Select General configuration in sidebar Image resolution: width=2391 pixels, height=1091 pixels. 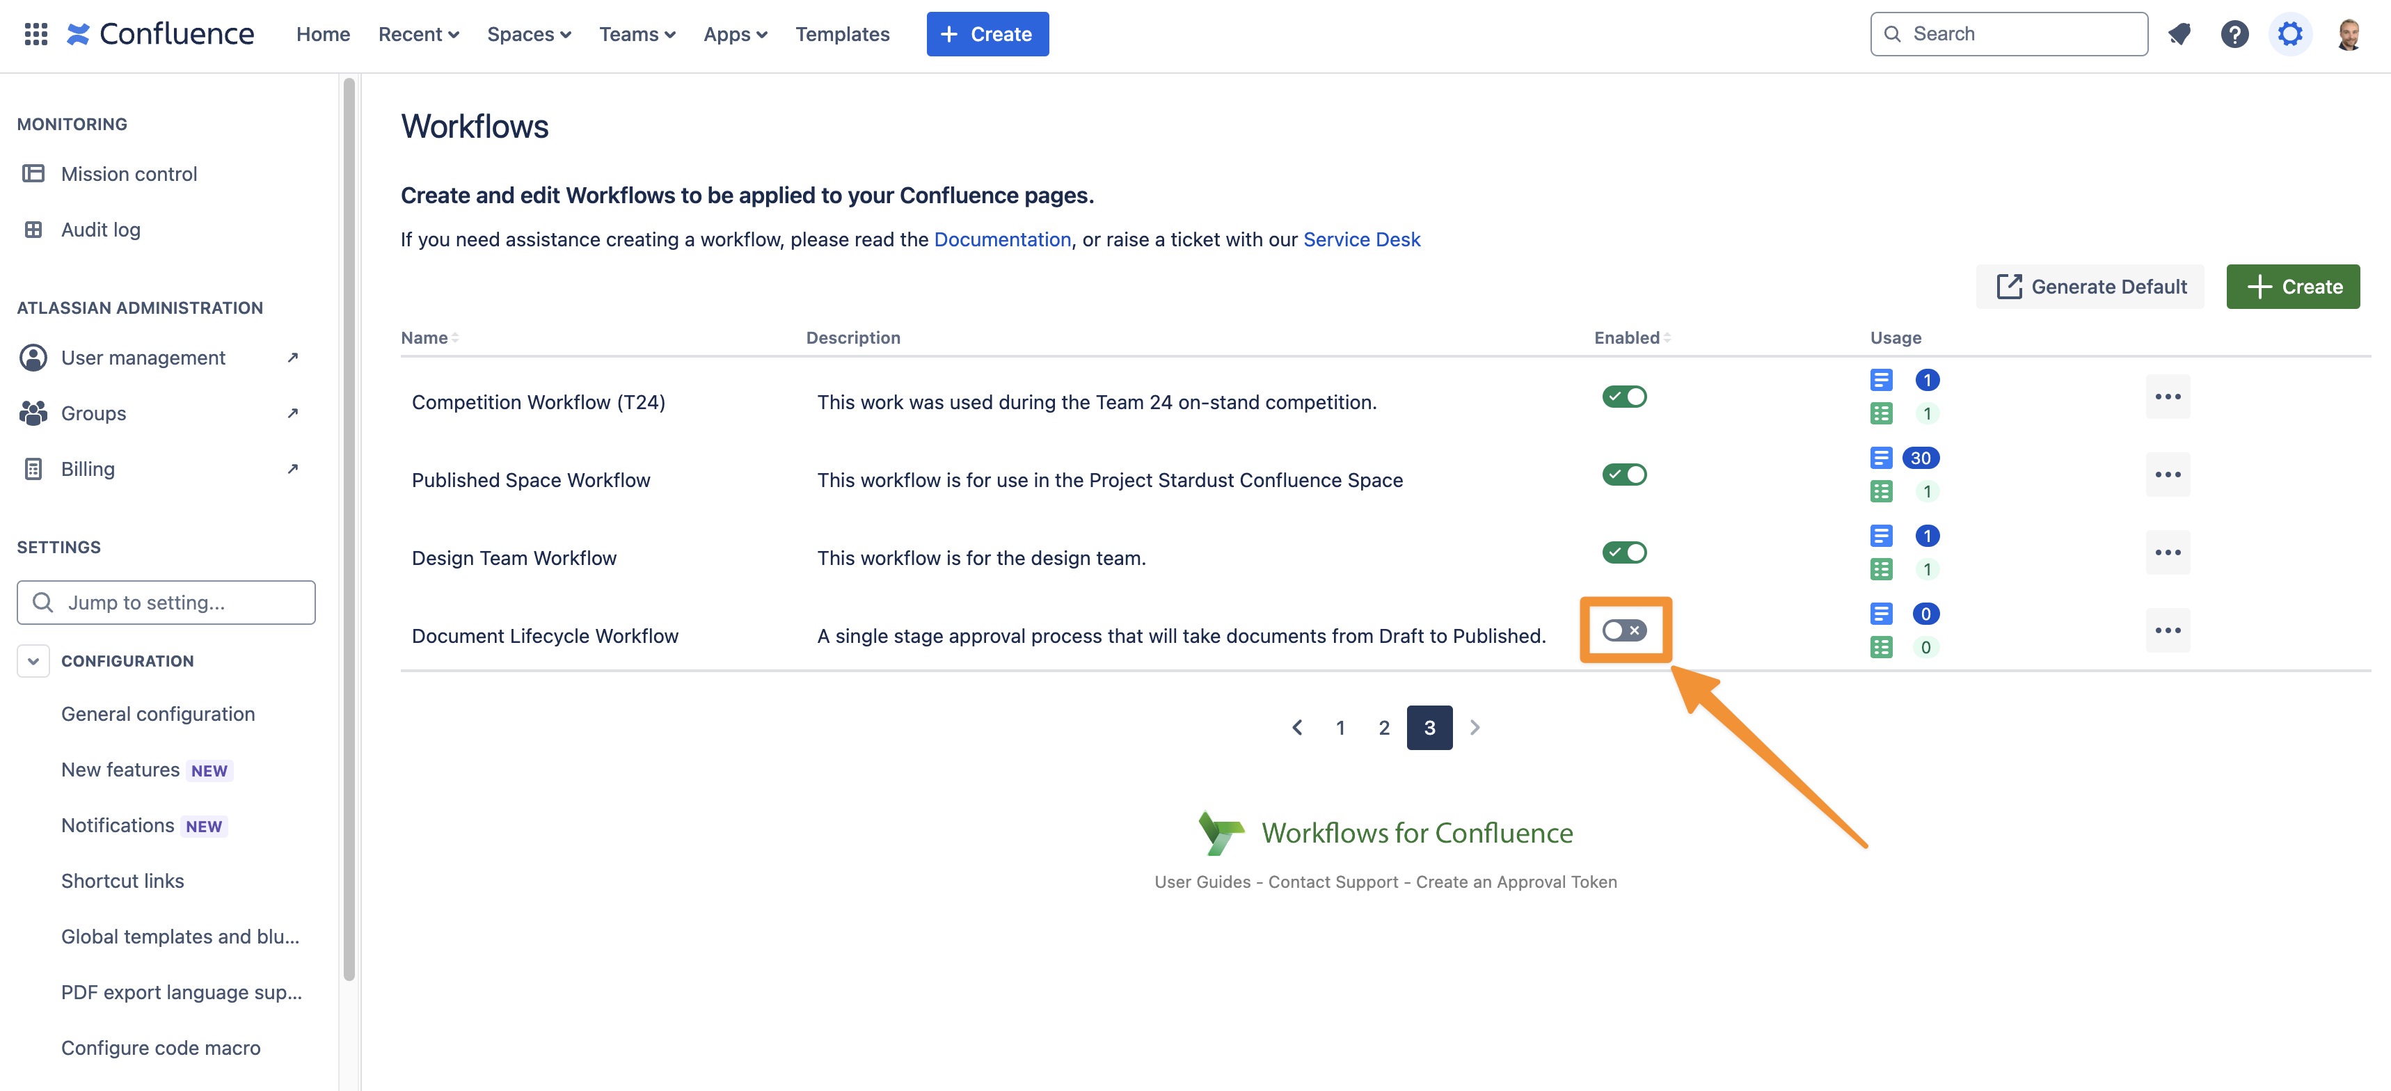[x=158, y=713]
